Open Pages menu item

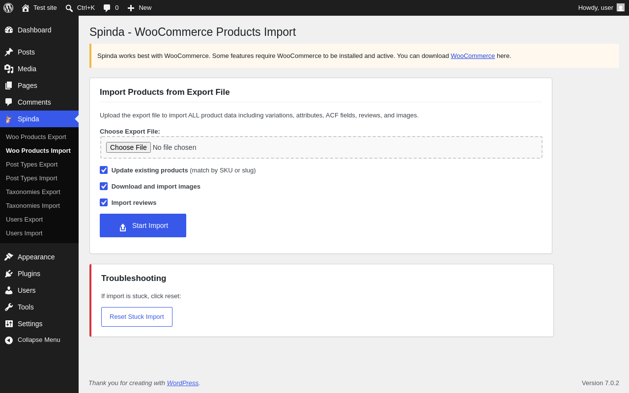[x=39, y=85]
